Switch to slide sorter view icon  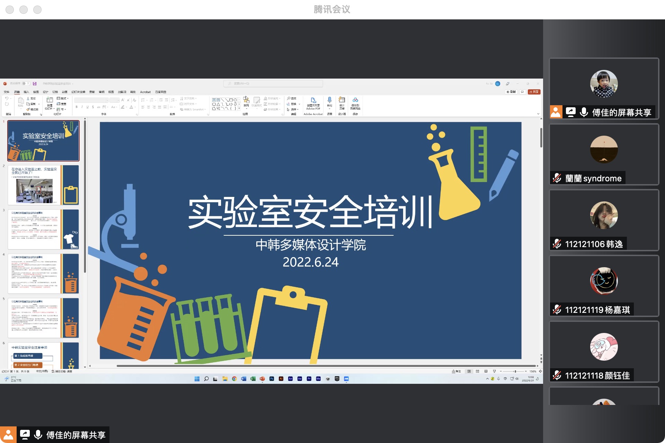point(477,371)
